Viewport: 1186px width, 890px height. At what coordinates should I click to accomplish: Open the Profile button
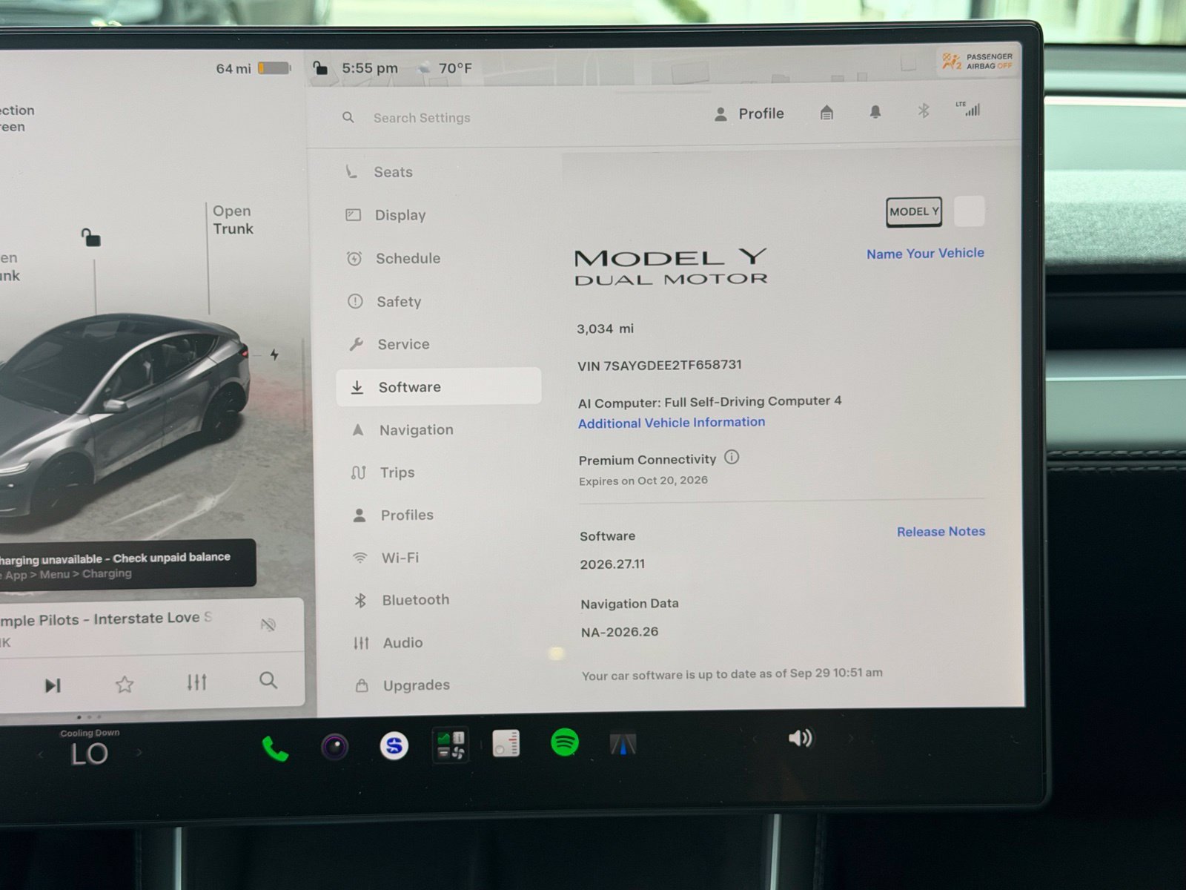[749, 113]
